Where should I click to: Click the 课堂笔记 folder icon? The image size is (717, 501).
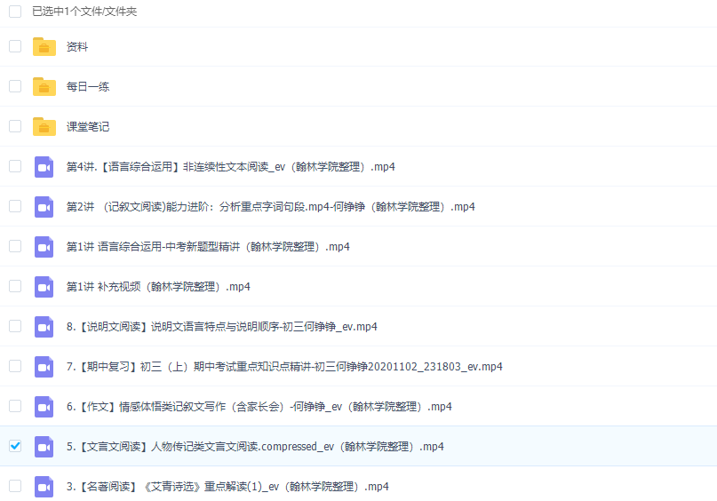pos(44,127)
